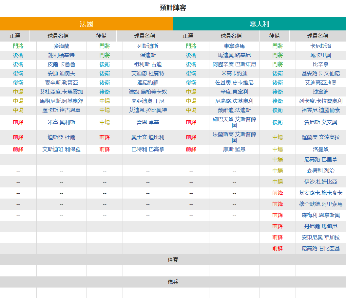Open 達約.烏柏美卡奴 player link
Viewport: 346px width, 298px height.
(x=148, y=92)
